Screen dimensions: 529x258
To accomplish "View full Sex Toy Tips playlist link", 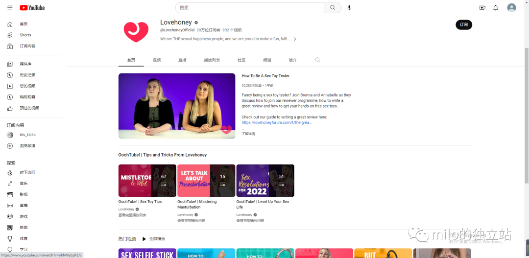I will [x=132, y=215].
